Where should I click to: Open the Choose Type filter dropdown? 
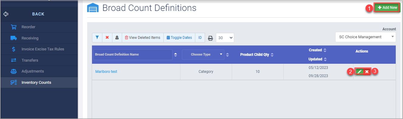[203, 55]
